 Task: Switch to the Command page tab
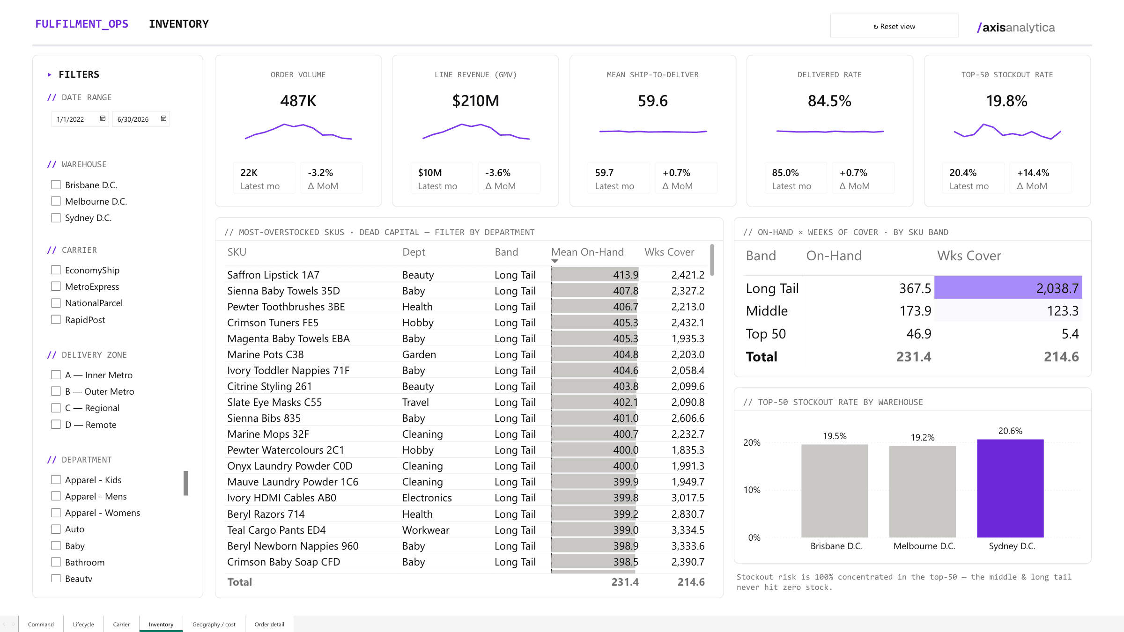[41, 624]
